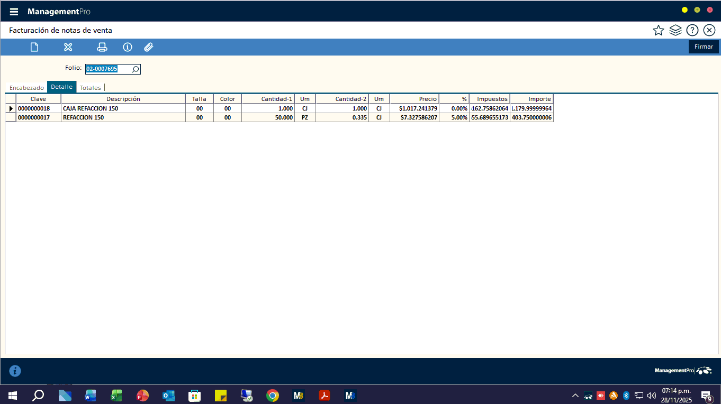Viewport: 721px width, 404px height.
Task: Select the CAJA REFACCION 150 row
Action: tap(123, 108)
